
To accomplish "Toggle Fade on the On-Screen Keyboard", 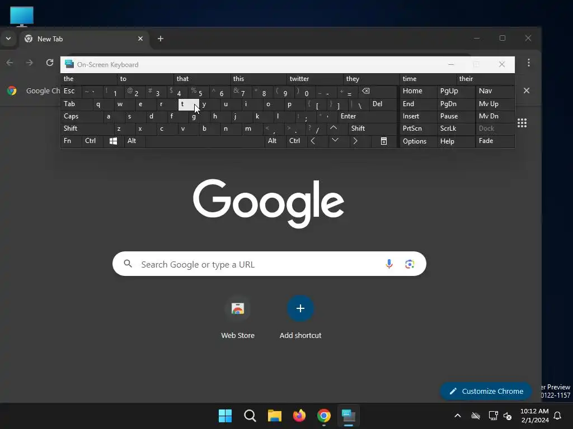I will 495,141.
